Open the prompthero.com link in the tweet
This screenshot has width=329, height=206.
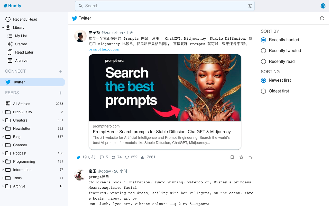[104, 49]
